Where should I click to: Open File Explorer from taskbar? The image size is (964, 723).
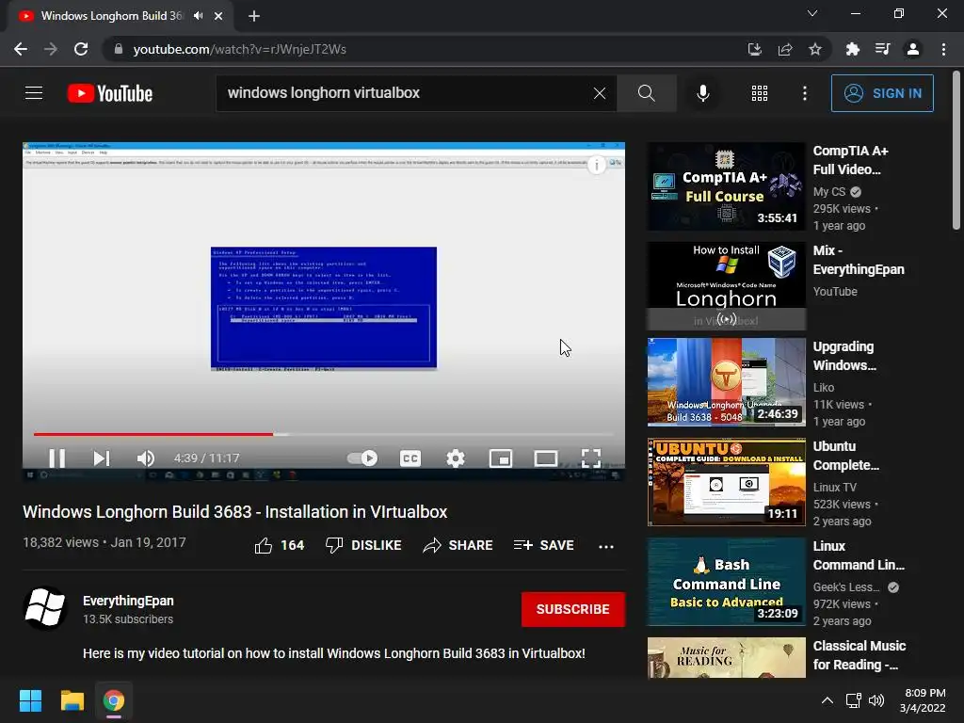click(x=72, y=700)
